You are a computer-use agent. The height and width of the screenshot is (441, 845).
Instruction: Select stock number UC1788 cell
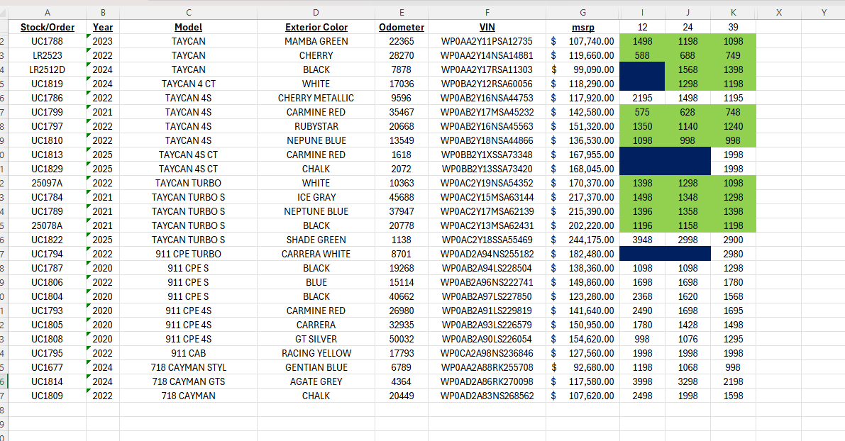pyautogui.click(x=48, y=41)
